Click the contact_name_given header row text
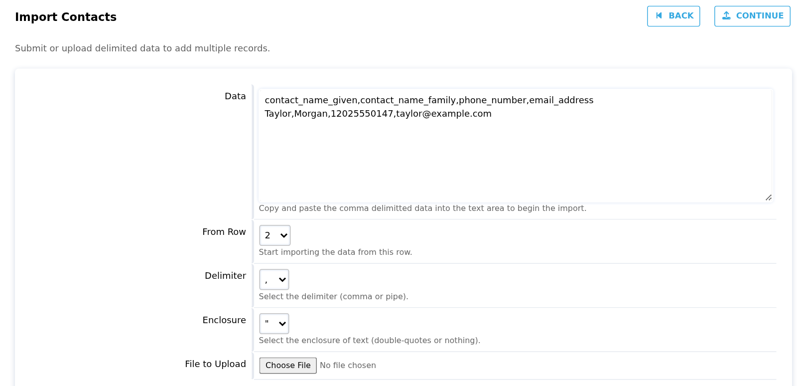The image size is (807, 386). tap(429, 100)
